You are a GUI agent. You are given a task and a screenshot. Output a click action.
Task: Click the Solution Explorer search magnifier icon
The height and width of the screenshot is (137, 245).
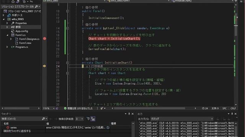36,6
